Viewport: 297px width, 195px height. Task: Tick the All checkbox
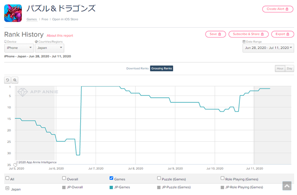tap(7, 178)
